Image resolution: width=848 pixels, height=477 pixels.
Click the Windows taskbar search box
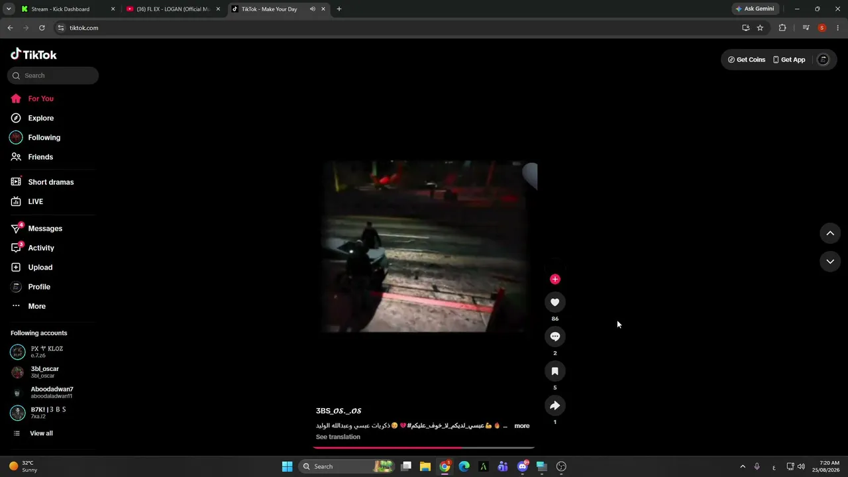[346, 466]
